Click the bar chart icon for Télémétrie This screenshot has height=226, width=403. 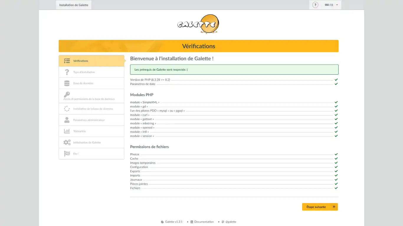67,131
